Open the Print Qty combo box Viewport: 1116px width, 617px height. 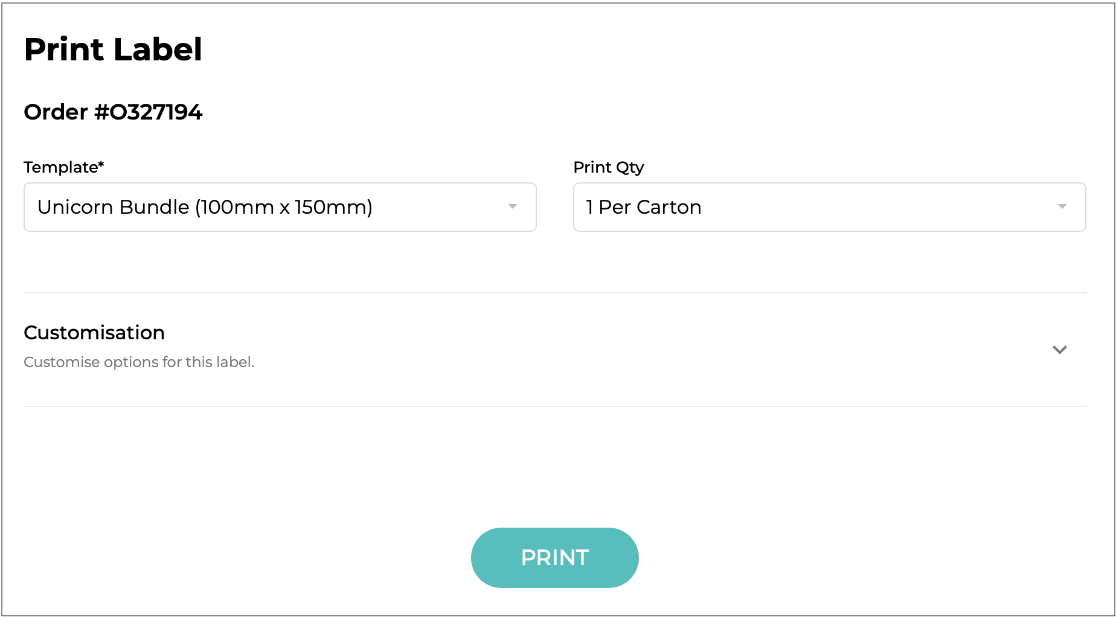click(829, 207)
